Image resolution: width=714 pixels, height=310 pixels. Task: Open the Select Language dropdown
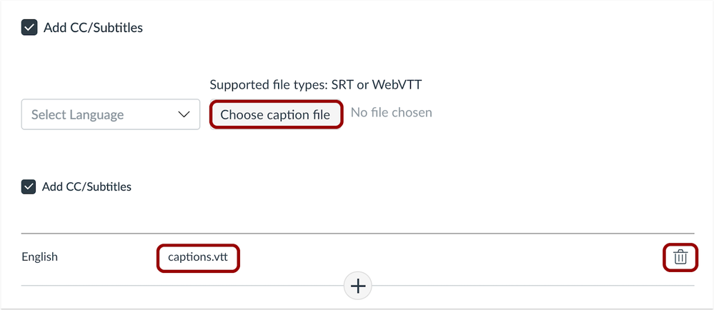[111, 114]
